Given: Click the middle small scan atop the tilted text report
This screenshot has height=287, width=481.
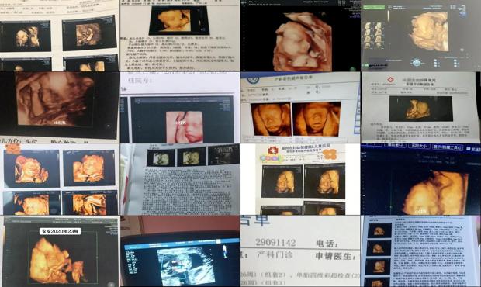Looking at the screenshot, I should 191,157.
